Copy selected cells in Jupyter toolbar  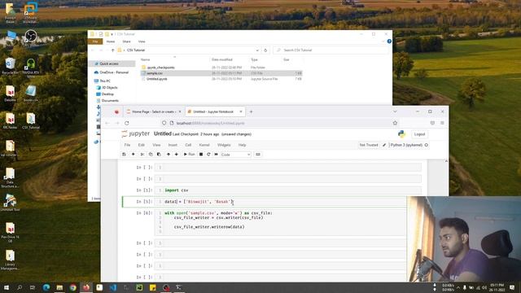pyautogui.click(x=151, y=155)
